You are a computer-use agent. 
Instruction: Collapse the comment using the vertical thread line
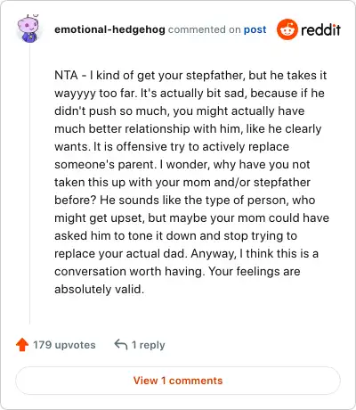[x=29, y=184]
